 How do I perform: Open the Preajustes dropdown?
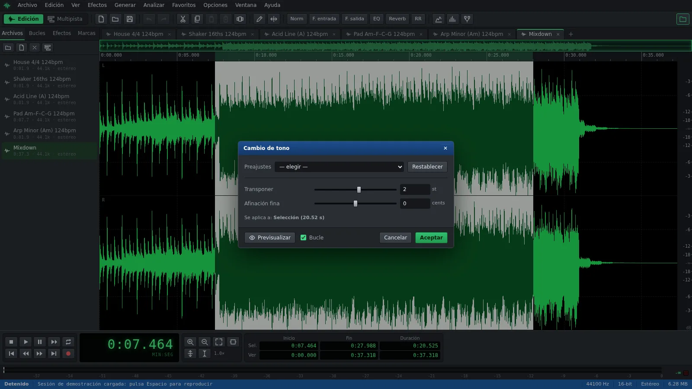[x=340, y=167]
